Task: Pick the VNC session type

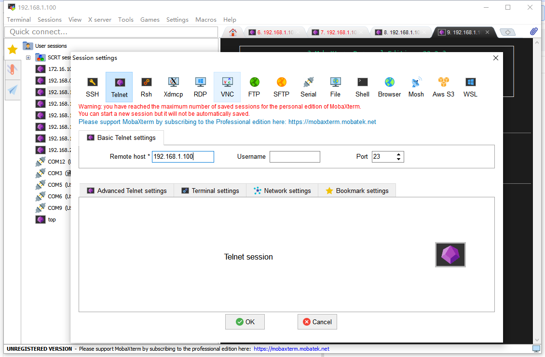Action: tap(227, 87)
